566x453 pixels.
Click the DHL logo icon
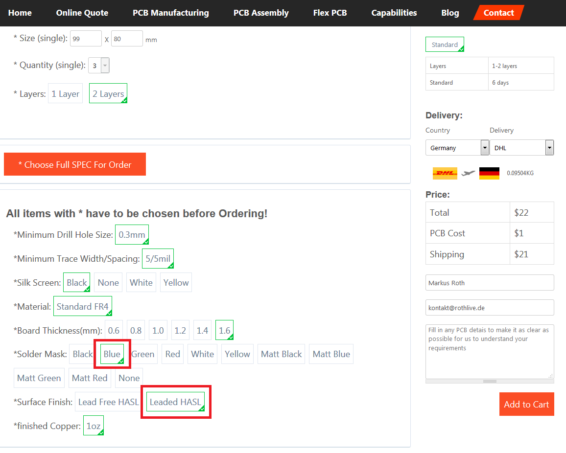coord(445,173)
